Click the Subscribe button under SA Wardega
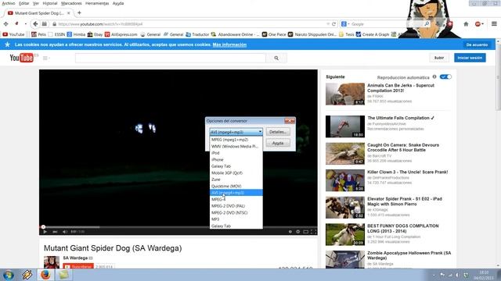The width and height of the screenshot is (501, 281). click(78, 266)
